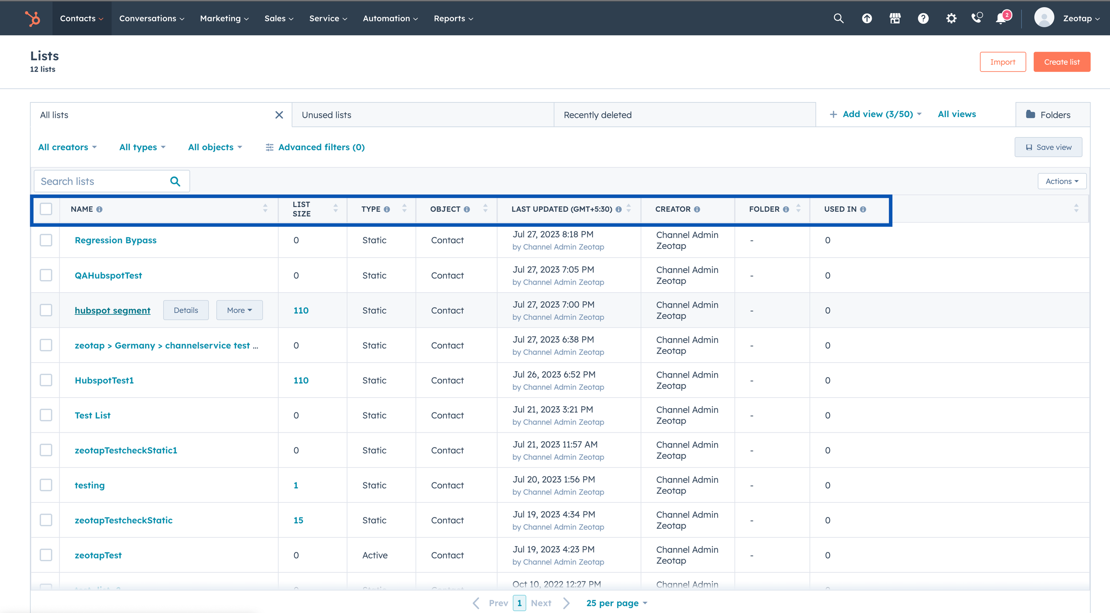Open the help question mark icon
The width and height of the screenshot is (1110, 613).
(x=923, y=18)
